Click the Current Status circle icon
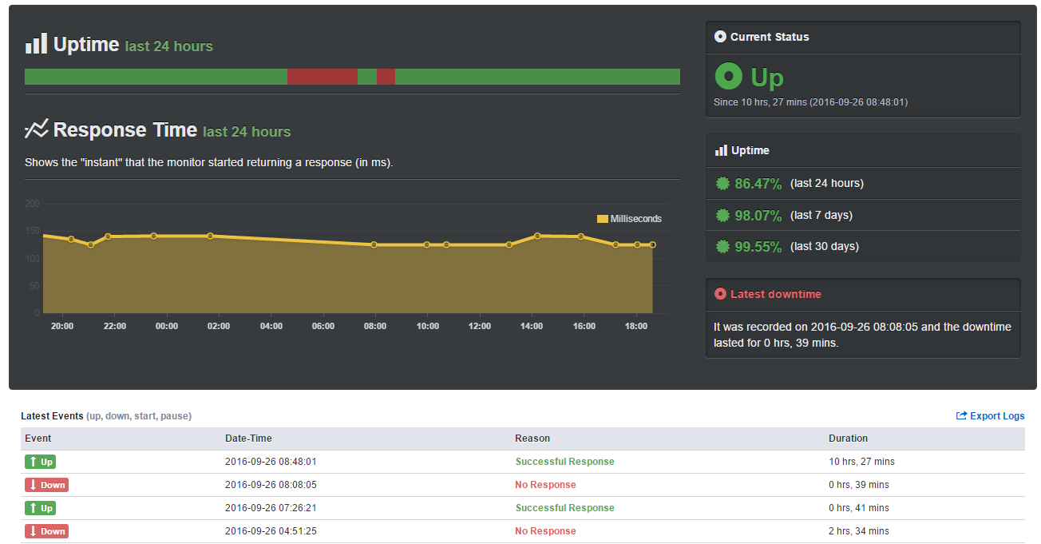This screenshot has width=1041, height=544. pos(720,37)
